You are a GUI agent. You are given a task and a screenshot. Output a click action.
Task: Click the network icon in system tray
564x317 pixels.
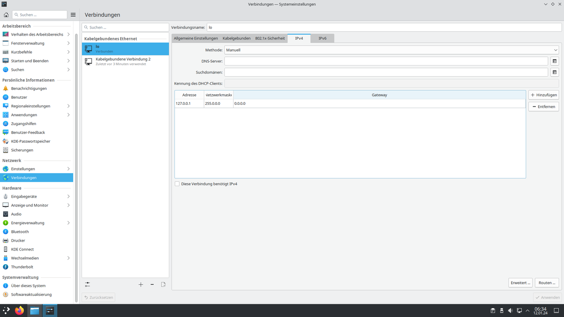pos(519,310)
